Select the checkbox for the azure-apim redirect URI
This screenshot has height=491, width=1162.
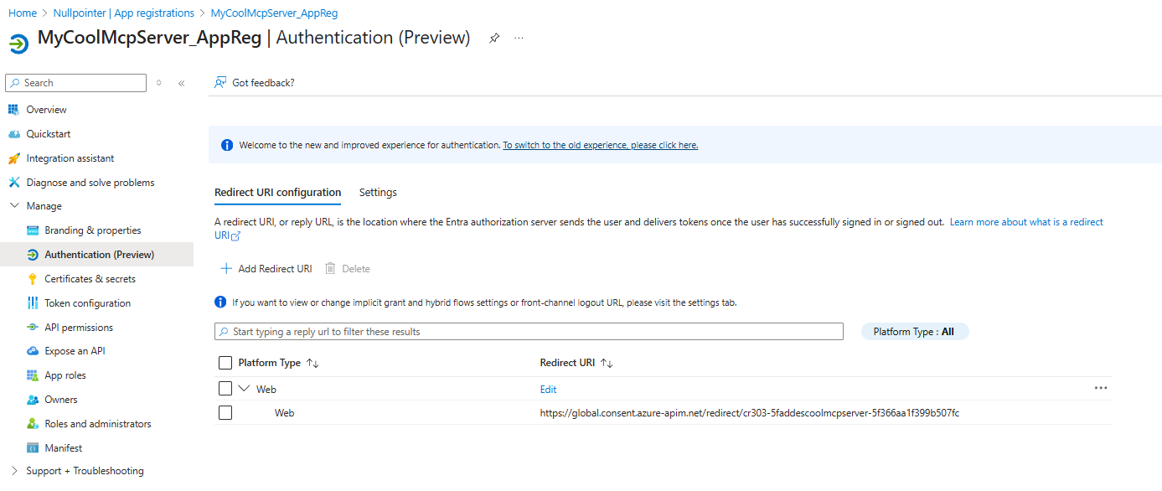point(225,413)
